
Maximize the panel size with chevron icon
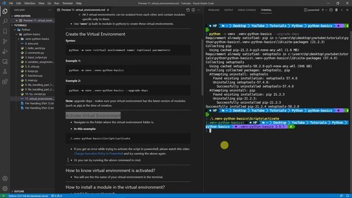(342, 10)
